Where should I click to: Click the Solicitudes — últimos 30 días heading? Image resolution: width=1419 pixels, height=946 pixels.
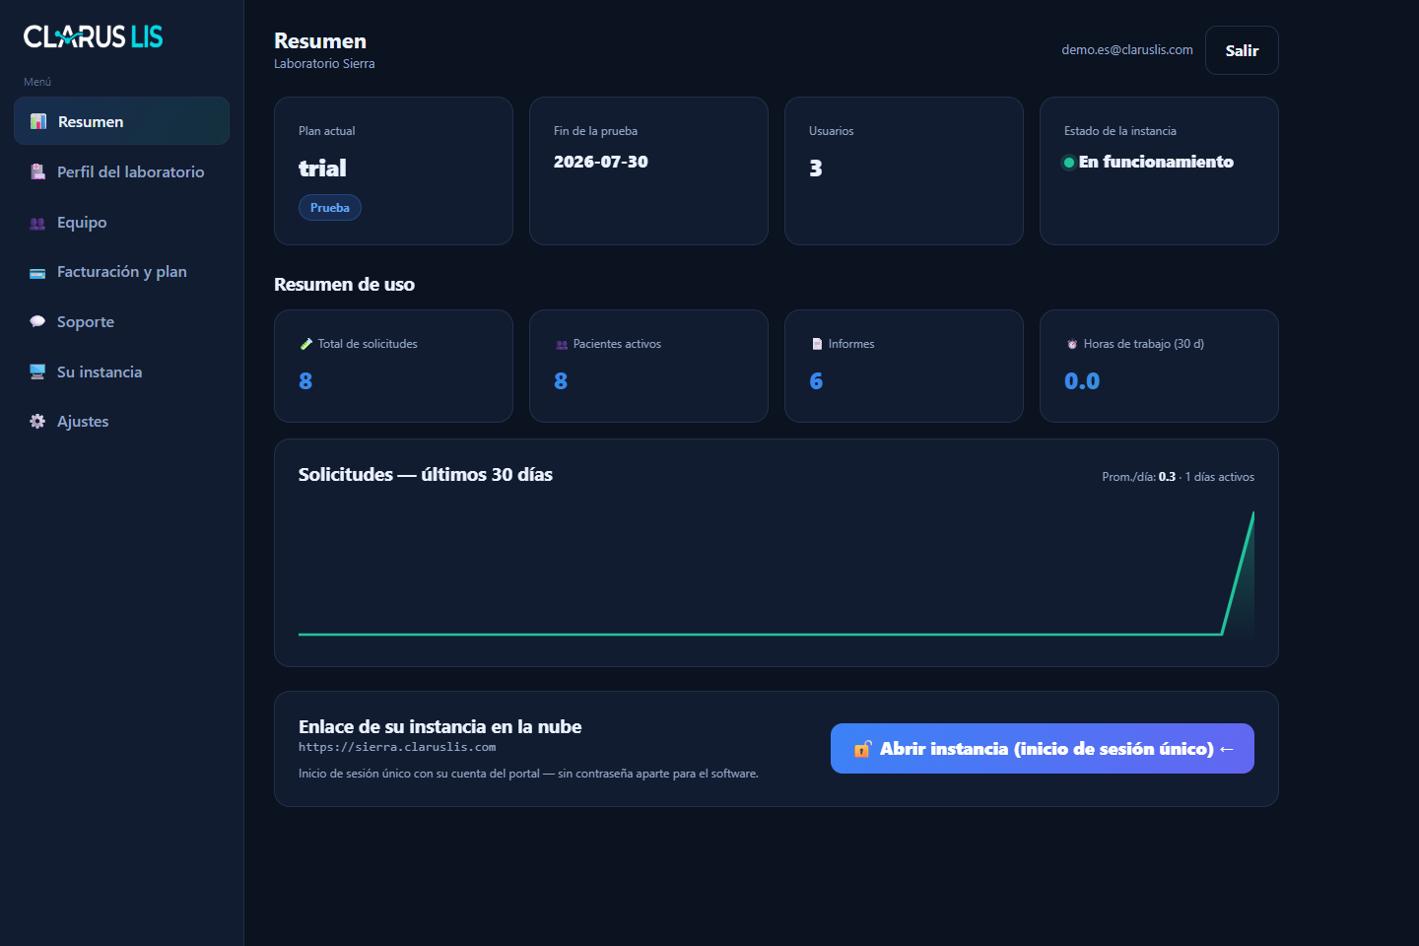coord(426,474)
